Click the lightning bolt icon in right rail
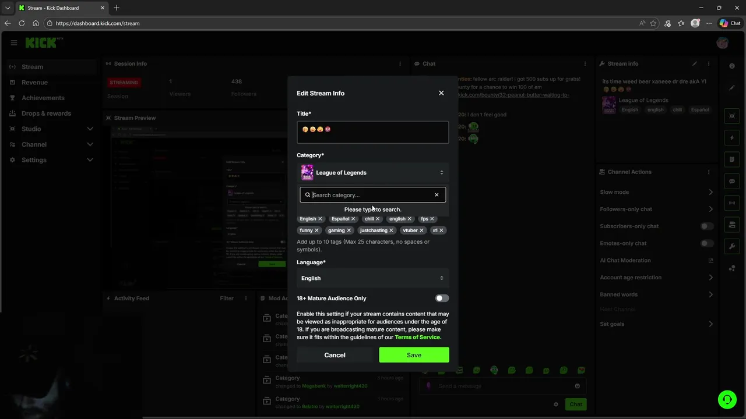 coord(732,138)
